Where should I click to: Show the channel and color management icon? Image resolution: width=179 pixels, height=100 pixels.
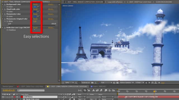(99, 83)
